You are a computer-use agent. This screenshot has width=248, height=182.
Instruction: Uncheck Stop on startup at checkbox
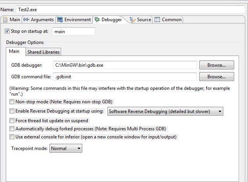pos(7,31)
